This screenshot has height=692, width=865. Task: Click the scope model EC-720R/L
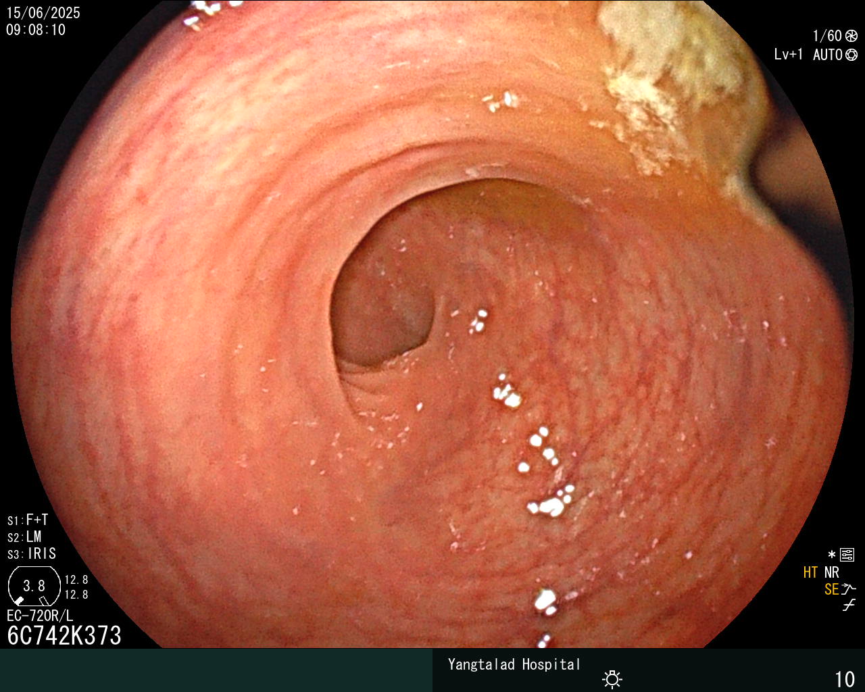pyautogui.click(x=40, y=616)
